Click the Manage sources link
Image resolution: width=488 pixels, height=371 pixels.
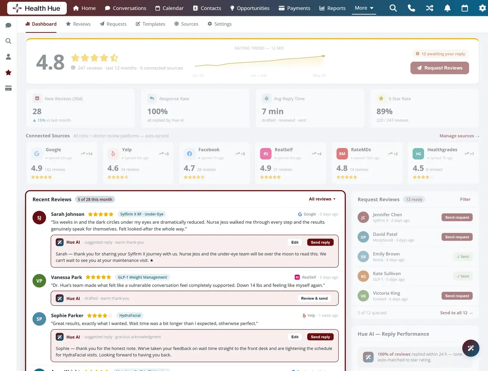(459, 136)
